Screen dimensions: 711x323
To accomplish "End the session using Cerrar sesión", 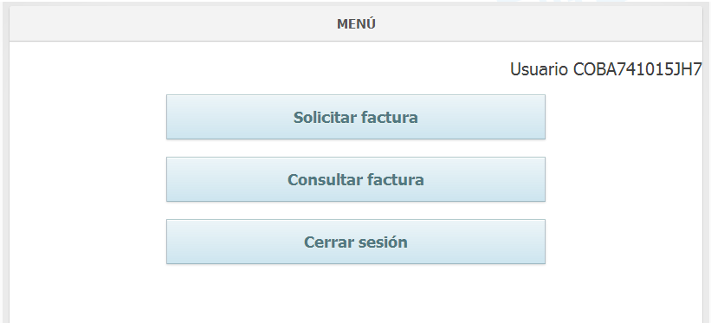I will (355, 242).
